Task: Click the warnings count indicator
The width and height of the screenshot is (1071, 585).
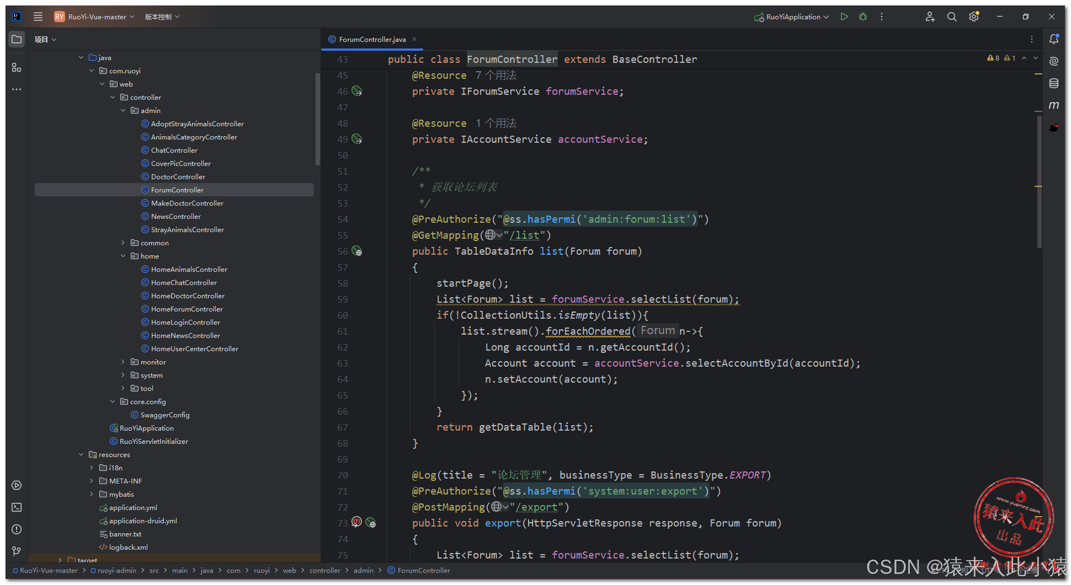Action: 993,58
